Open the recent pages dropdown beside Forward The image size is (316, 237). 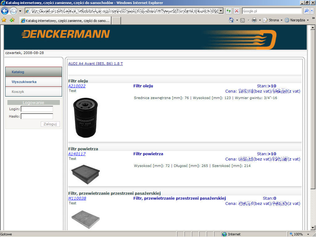(20, 11)
